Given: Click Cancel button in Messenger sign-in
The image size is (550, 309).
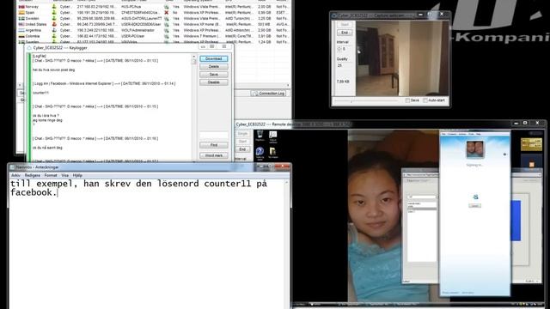Looking at the screenshot, I should point(475,206).
